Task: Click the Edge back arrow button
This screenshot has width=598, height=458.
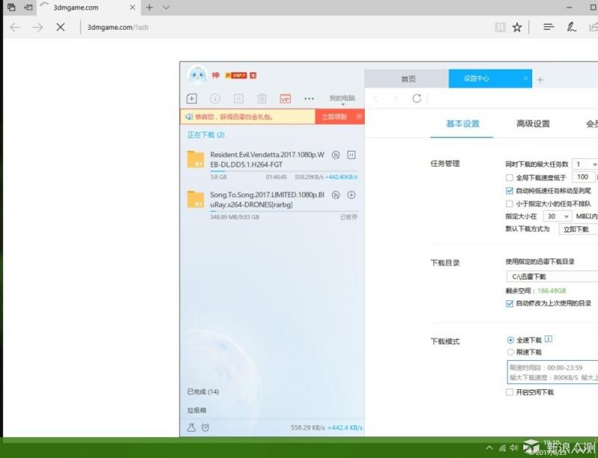Action: 15,27
